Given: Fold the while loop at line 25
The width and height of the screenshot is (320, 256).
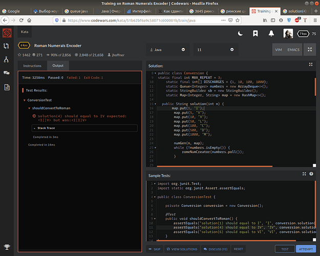Looking at the screenshot, I should click(155, 147).
